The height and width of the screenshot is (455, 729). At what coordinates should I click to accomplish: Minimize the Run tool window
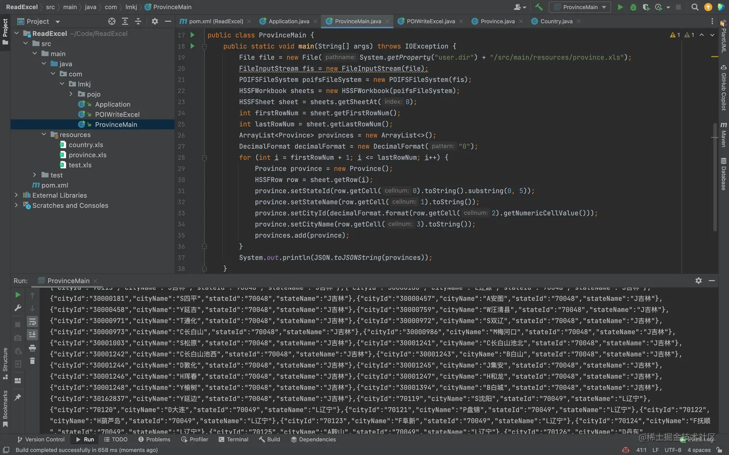click(712, 281)
